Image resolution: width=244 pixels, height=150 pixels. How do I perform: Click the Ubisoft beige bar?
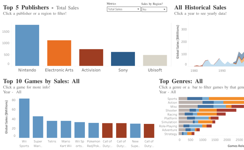[x=155, y=60]
